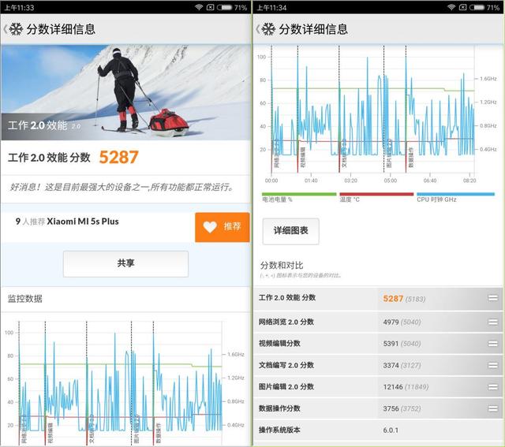Tap the orange 推荐 heart button
The width and height of the screenshot is (505, 447).
[223, 227]
